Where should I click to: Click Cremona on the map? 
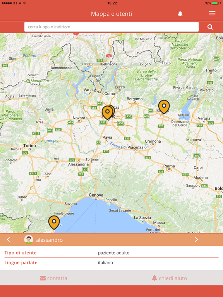click(x=153, y=141)
